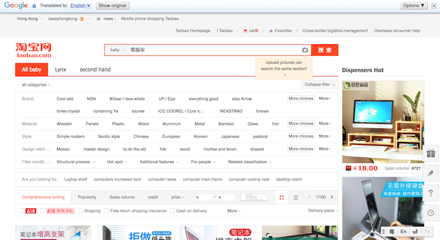Select the second hand tab
The height and width of the screenshot is (240, 440).
click(95, 69)
